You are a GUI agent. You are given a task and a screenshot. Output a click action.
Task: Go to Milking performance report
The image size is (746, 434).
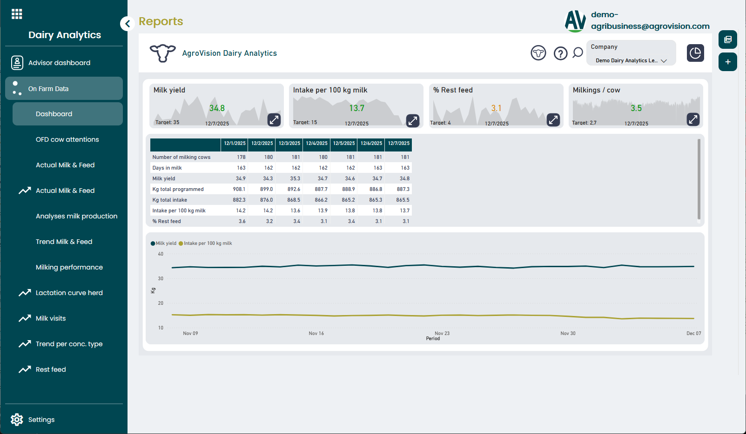69,267
